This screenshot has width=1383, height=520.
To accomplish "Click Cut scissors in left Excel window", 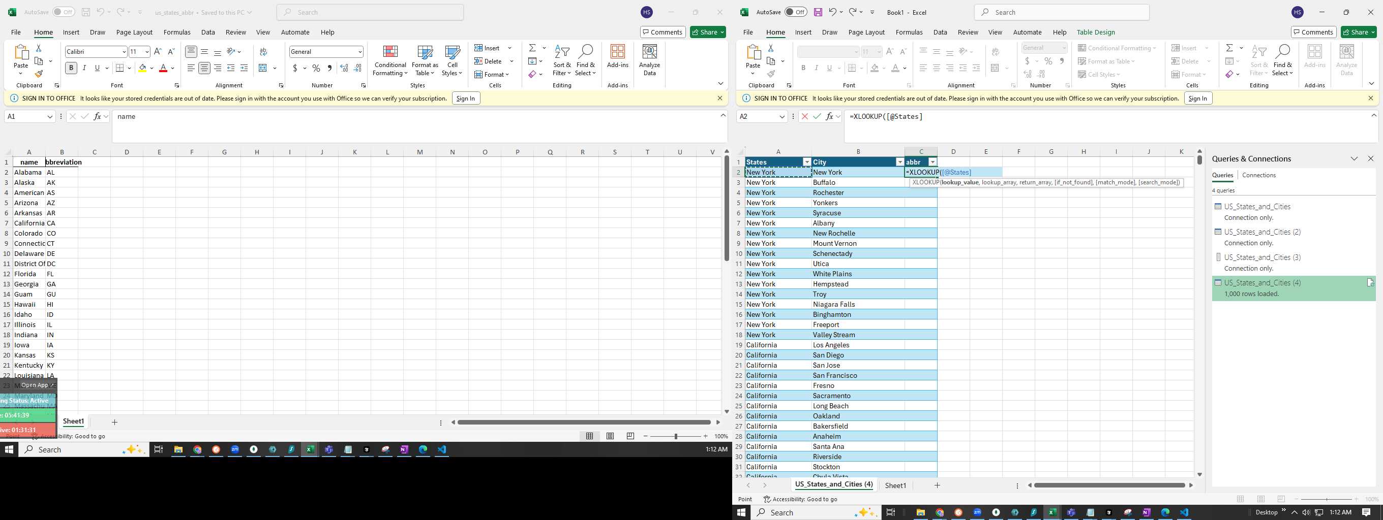I will (39, 48).
